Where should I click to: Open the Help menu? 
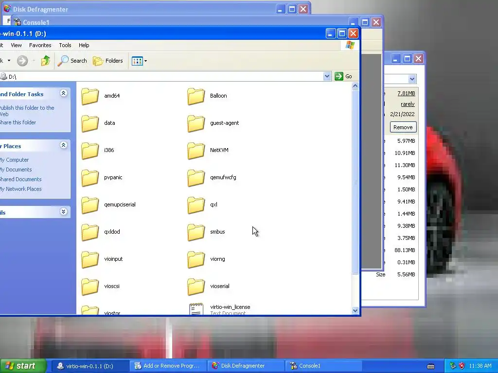pyautogui.click(x=84, y=45)
